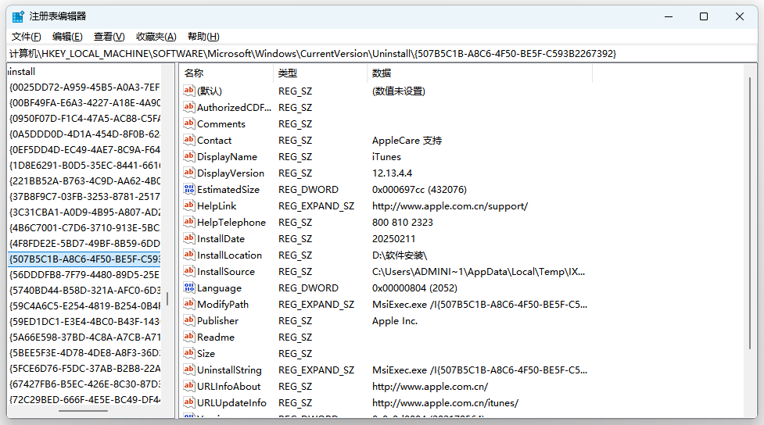Select the icon next to InstallDate

[189, 238]
